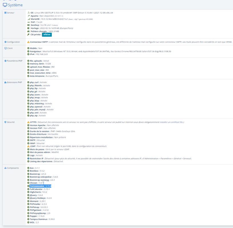Click the Sécurité shield icon
The image size is (233, 228).
tap(5, 122)
